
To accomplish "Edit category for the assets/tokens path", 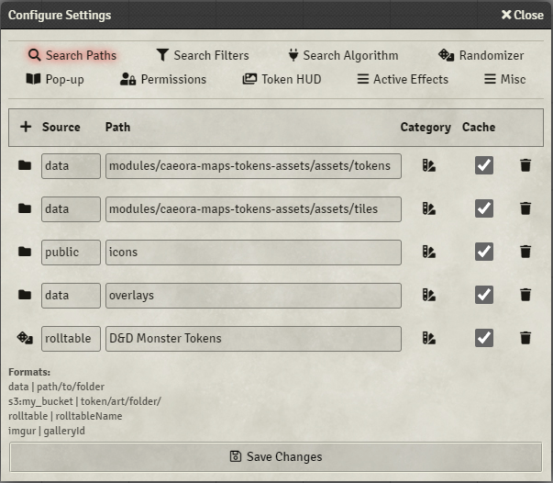I will click(x=429, y=165).
